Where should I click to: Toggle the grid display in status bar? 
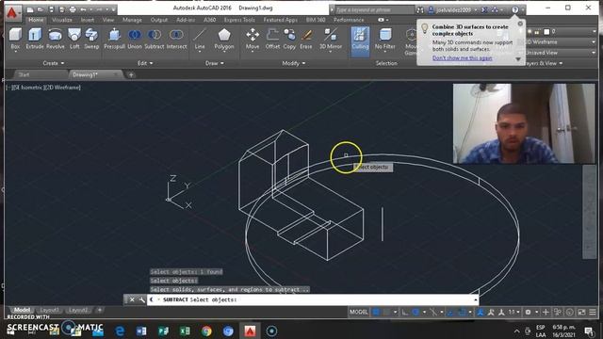[x=376, y=312]
